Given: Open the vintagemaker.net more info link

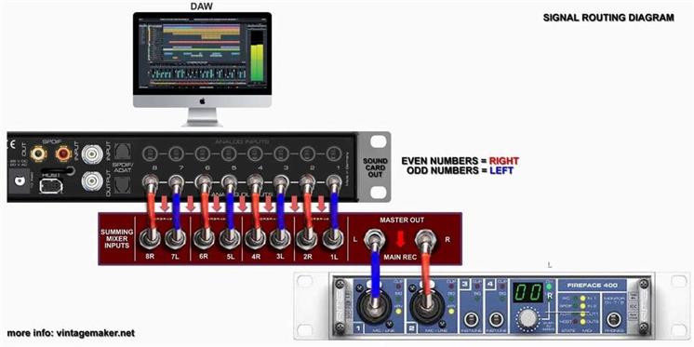Looking at the screenshot, I should (x=71, y=333).
